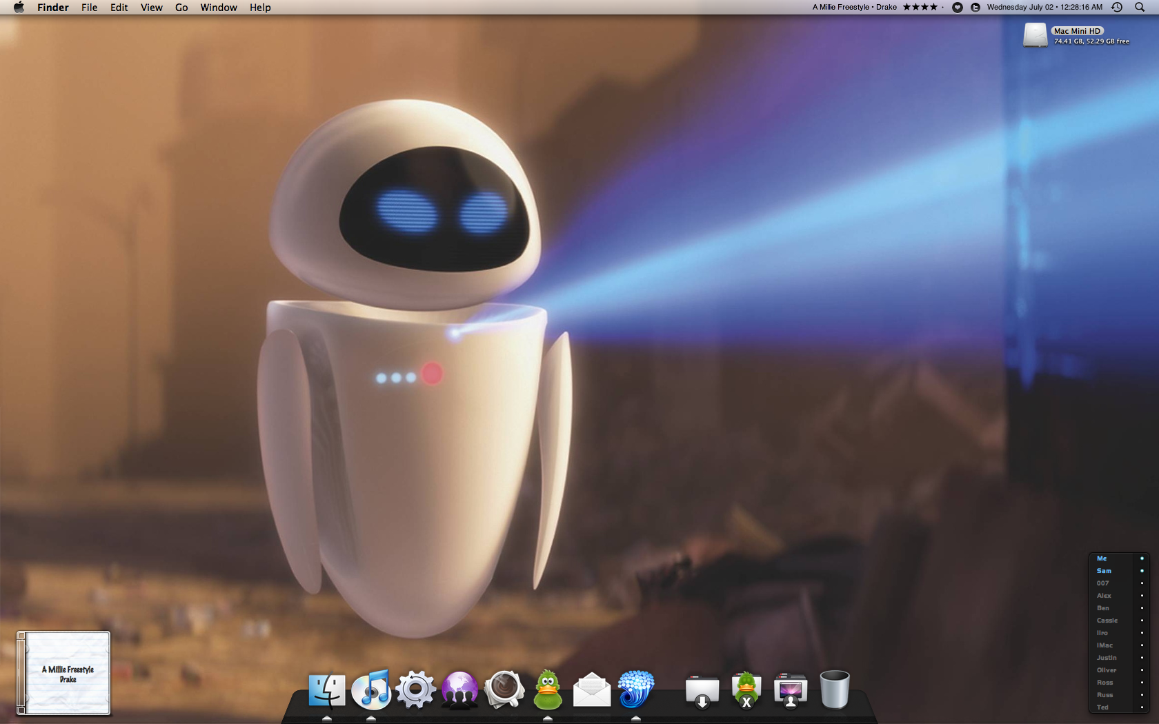Screen dimensions: 1159x724
Task: Open the Trash in the dock
Action: pos(834,690)
